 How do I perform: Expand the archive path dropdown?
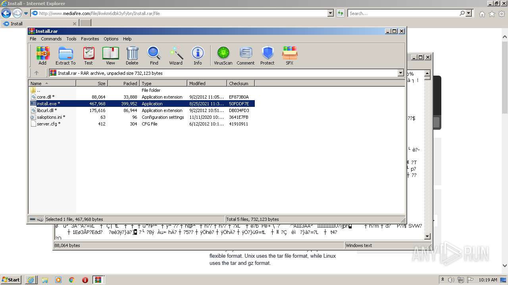click(x=400, y=73)
